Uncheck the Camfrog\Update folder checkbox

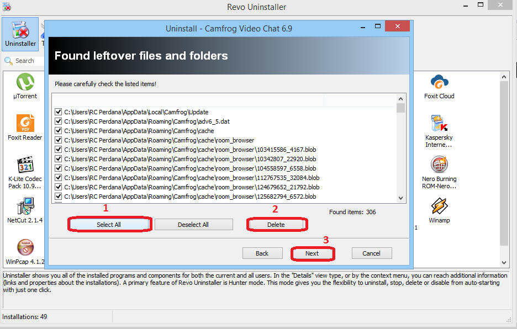pyautogui.click(x=58, y=112)
